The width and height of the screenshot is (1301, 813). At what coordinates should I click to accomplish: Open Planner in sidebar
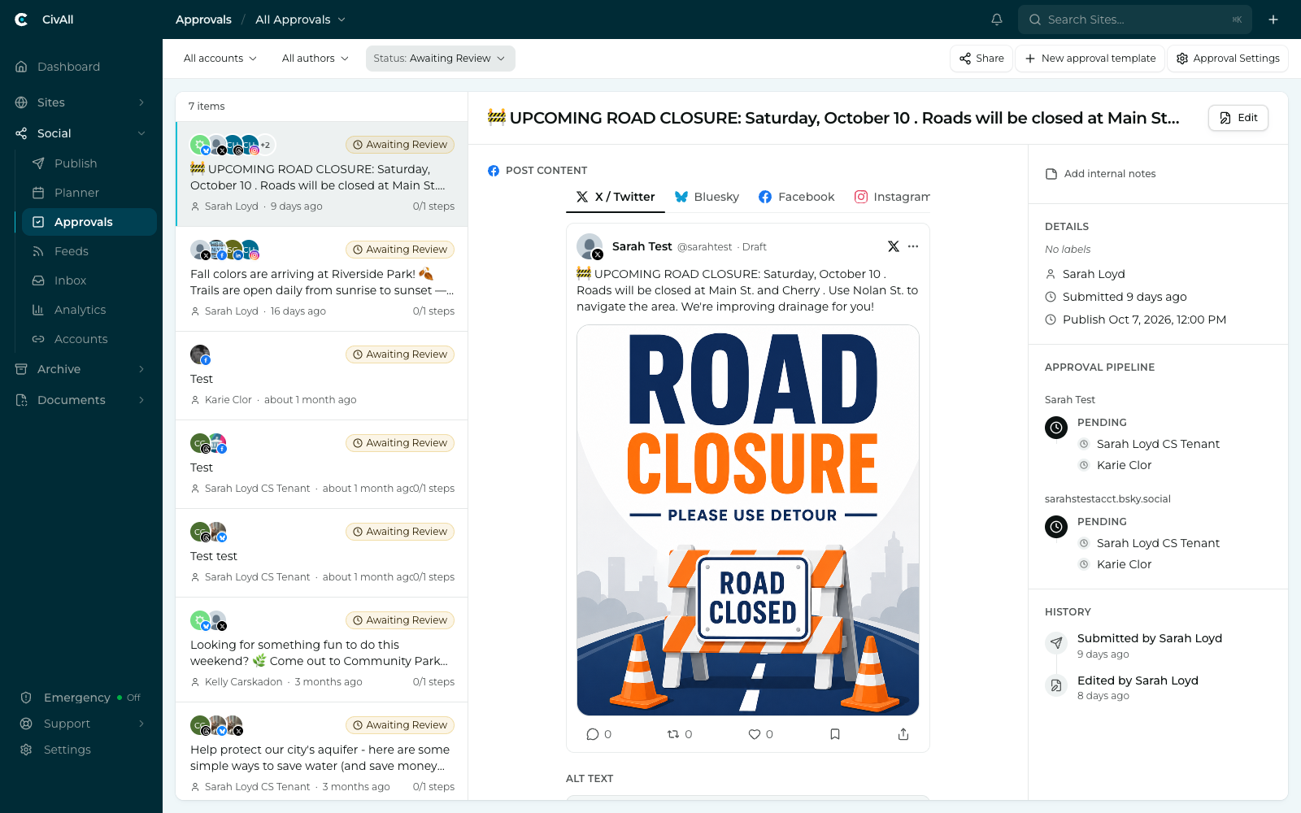pos(89,193)
